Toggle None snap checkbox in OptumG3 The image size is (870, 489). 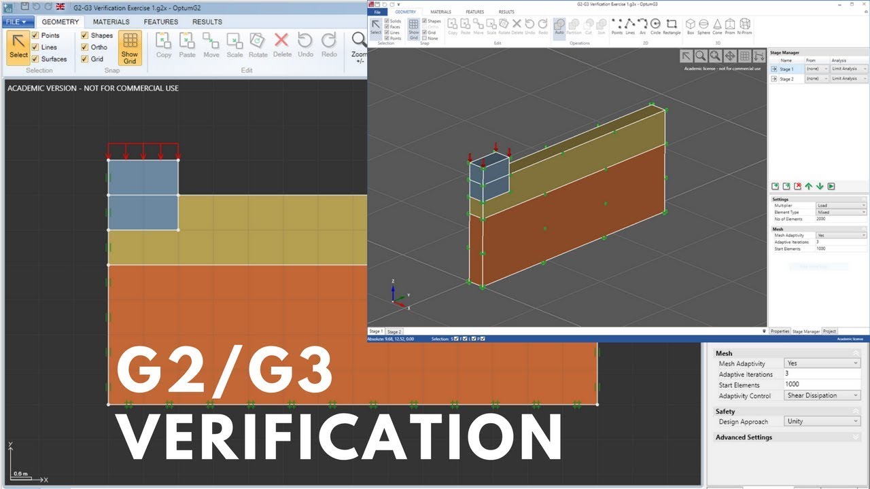click(x=425, y=38)
